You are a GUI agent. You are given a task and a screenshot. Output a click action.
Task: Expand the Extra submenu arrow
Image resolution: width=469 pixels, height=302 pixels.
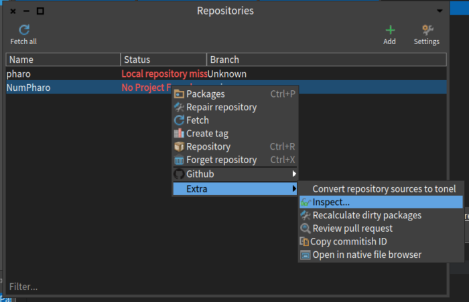point(294,188)
